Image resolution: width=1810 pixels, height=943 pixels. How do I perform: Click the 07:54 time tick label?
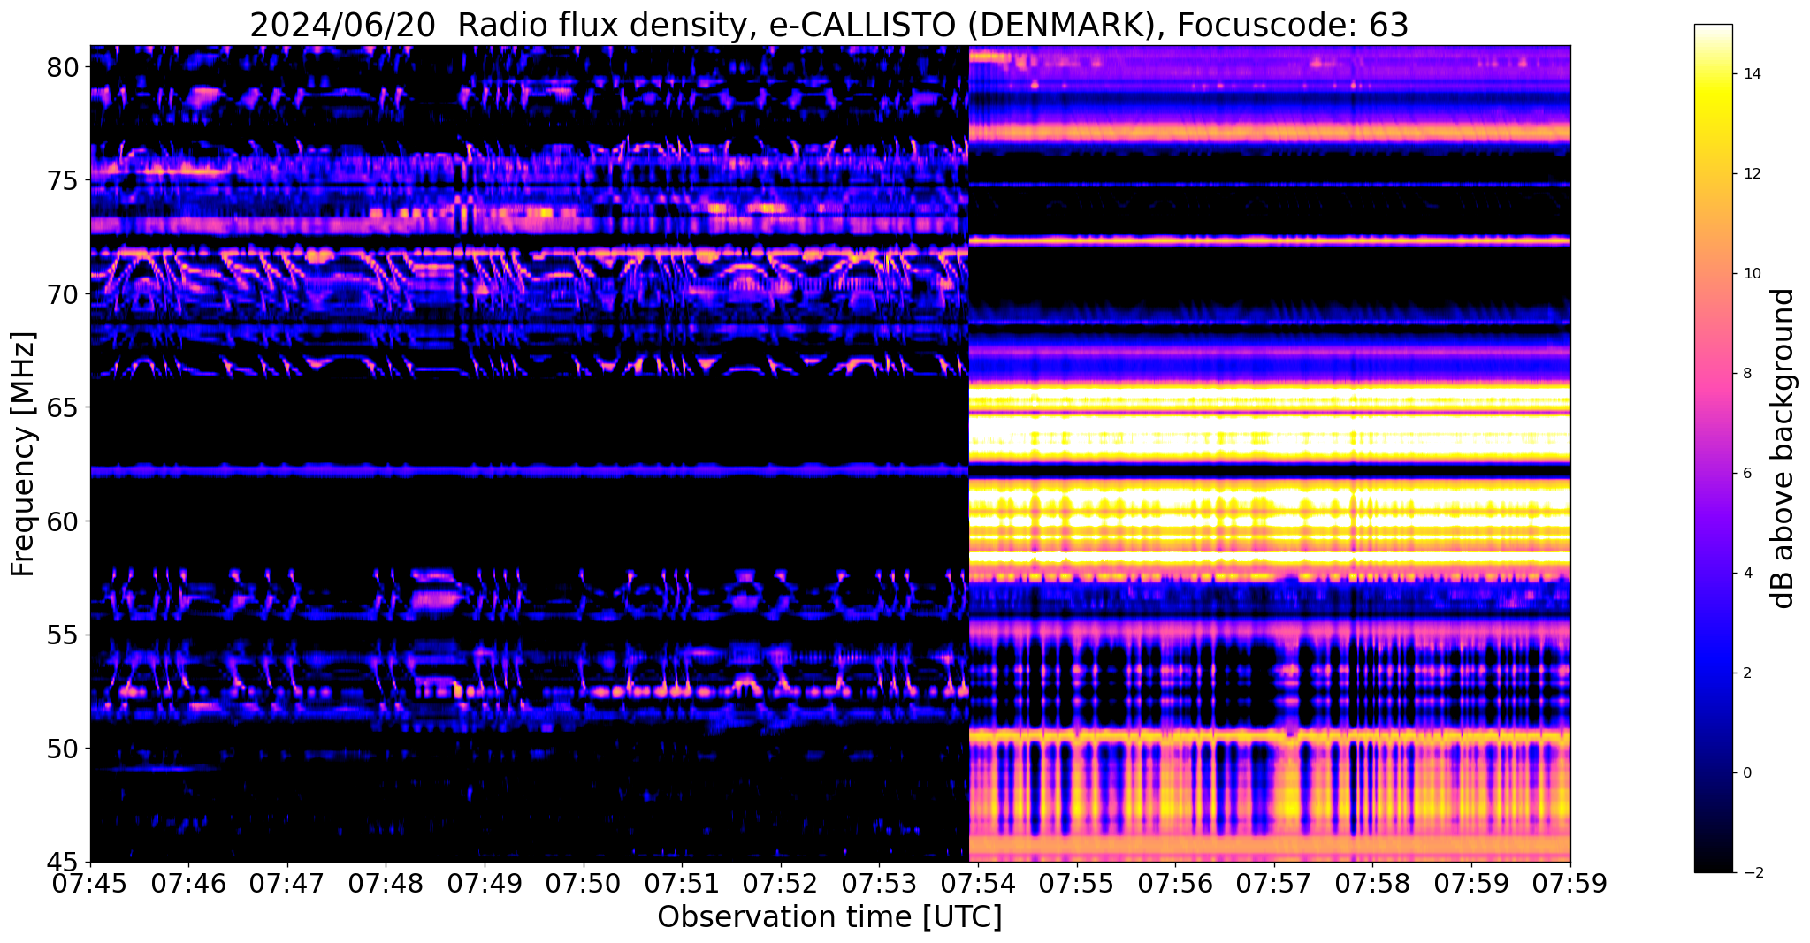coord(978,884)
